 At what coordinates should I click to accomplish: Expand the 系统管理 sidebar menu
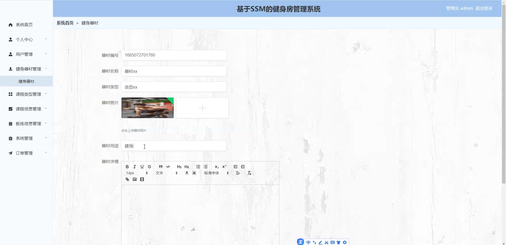coord(26,138)
